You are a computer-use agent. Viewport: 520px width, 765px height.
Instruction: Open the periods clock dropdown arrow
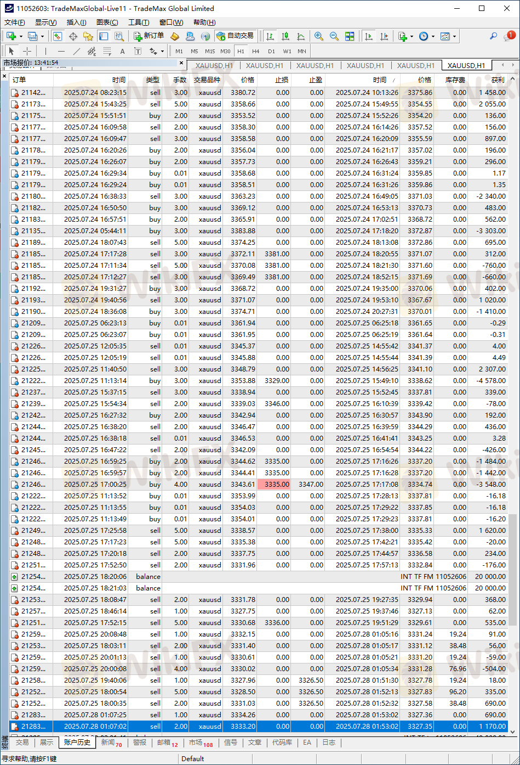(433, 37)
